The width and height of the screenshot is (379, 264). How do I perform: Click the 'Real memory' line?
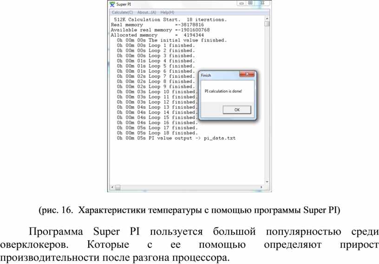157,25
